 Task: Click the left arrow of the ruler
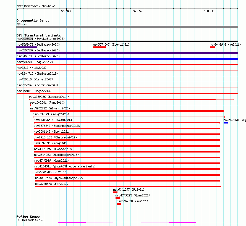click(17, 9)
